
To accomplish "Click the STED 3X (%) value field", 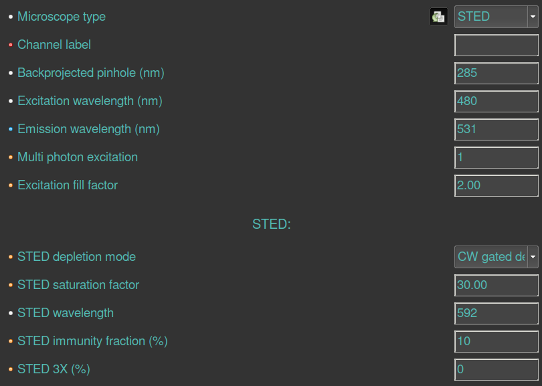I will [x=496, y=369].
